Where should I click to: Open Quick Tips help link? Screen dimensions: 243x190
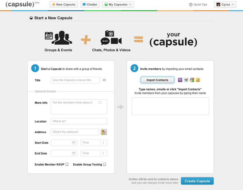(198, 4)
